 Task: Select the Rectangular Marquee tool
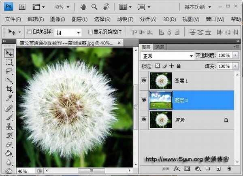coord(9,62)
